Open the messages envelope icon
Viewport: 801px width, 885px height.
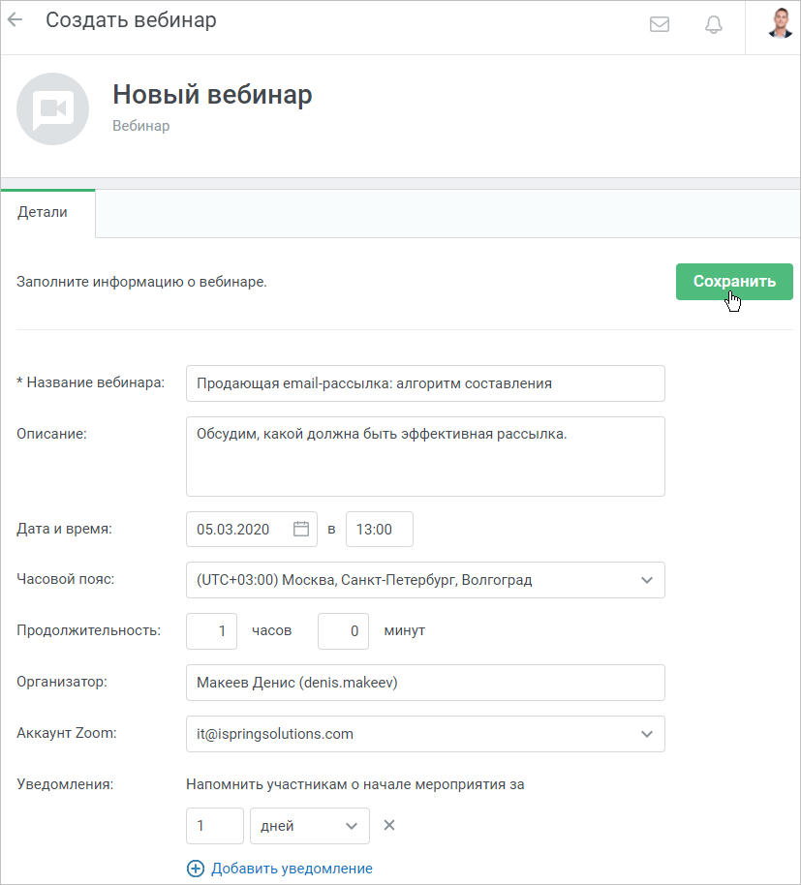point(659,24)
